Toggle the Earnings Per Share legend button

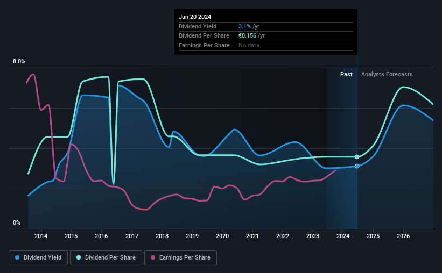point(180,258)
